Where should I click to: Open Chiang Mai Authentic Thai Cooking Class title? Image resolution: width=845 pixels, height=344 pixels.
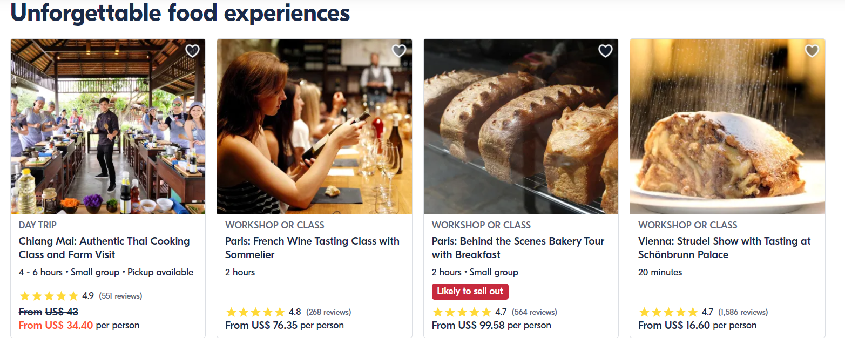[x=104, y=248]
